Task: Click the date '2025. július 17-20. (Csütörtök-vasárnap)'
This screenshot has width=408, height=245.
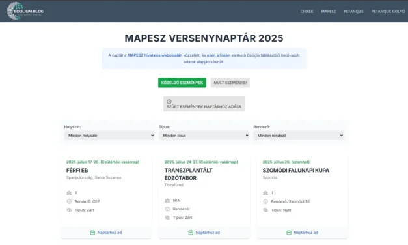Action: point(103,162)
